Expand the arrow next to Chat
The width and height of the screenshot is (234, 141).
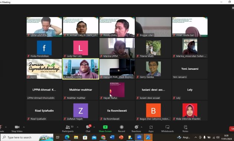click(x=94, y=127)
